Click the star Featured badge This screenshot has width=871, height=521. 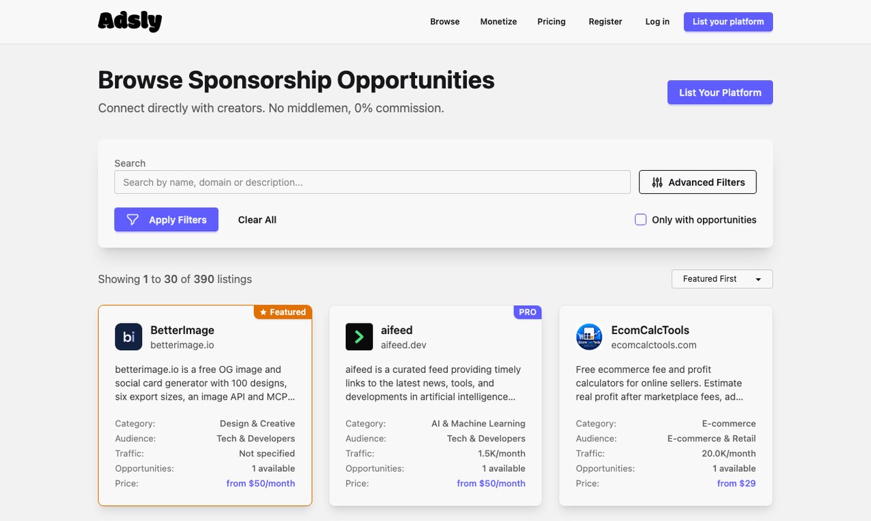coord(283,312)
